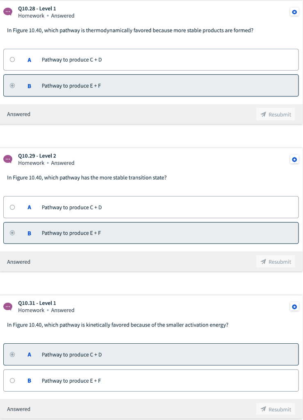Resubmit the answer for Q10.29
Screen dimensions: 303x420
tap(276, 262)
